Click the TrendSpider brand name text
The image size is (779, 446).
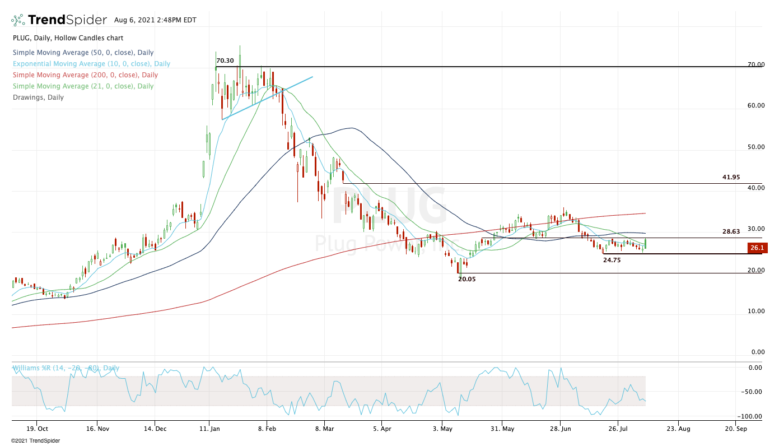[67, 20]
